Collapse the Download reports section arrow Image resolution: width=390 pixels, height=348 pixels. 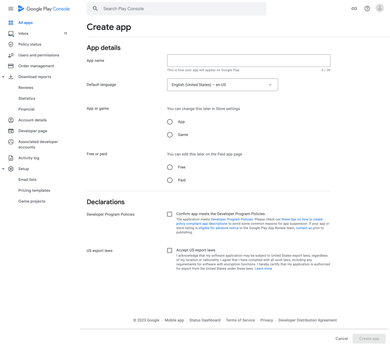[x=3, y=77]
